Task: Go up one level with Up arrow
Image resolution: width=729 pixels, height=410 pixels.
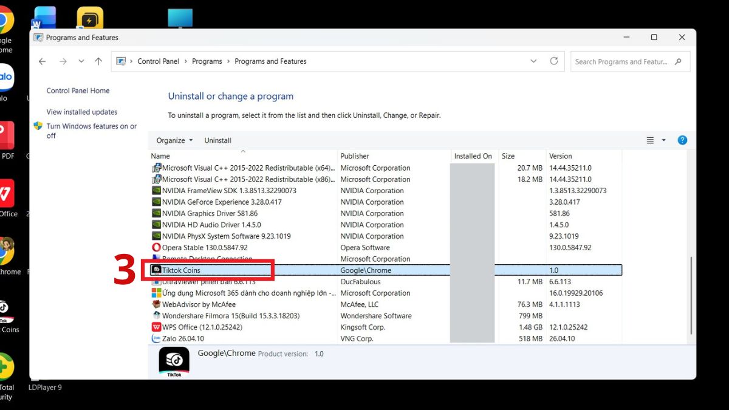Action: coord(98,61)
